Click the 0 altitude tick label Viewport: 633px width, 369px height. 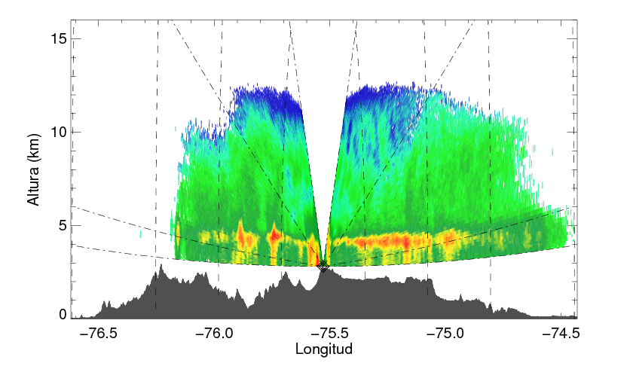click(63, 315)
